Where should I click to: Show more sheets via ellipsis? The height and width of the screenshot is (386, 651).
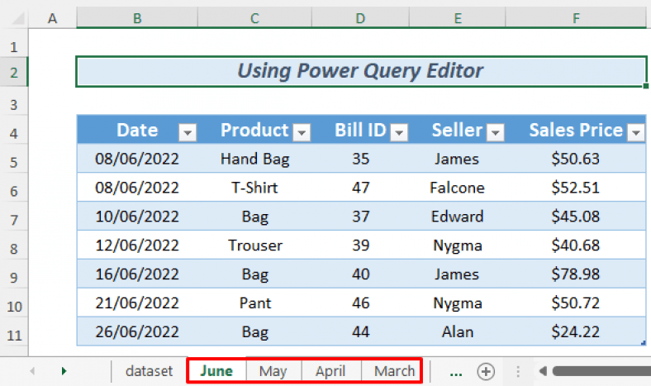[456, 371]
